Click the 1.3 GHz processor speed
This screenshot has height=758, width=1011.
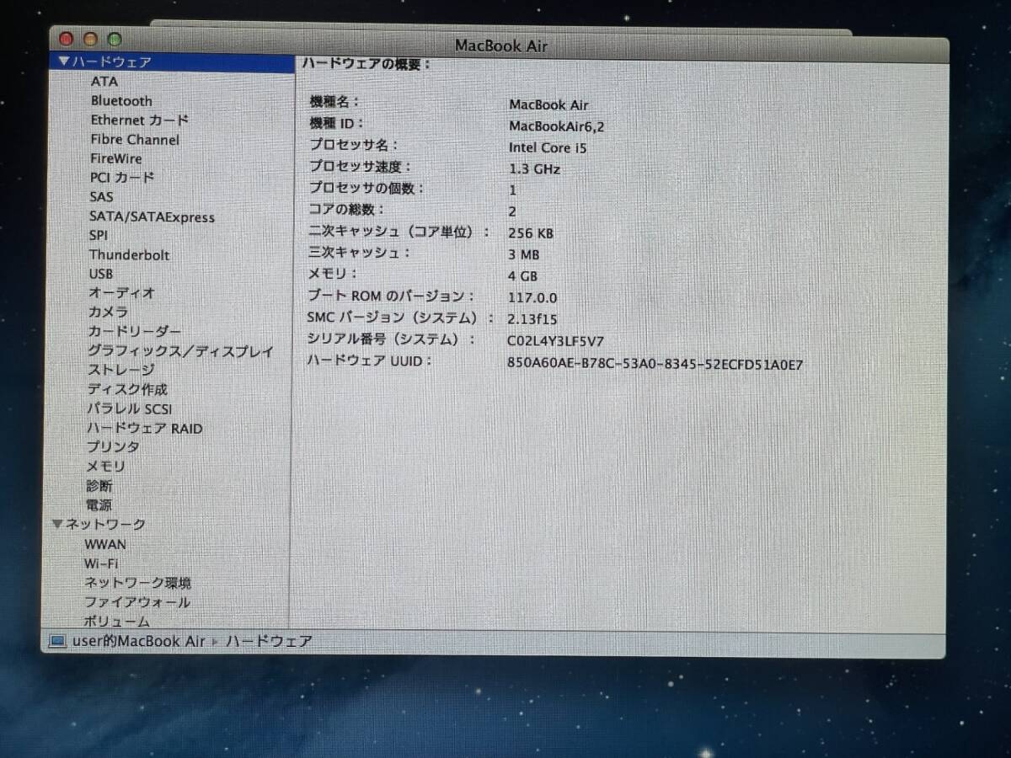(x=534, y=169)
